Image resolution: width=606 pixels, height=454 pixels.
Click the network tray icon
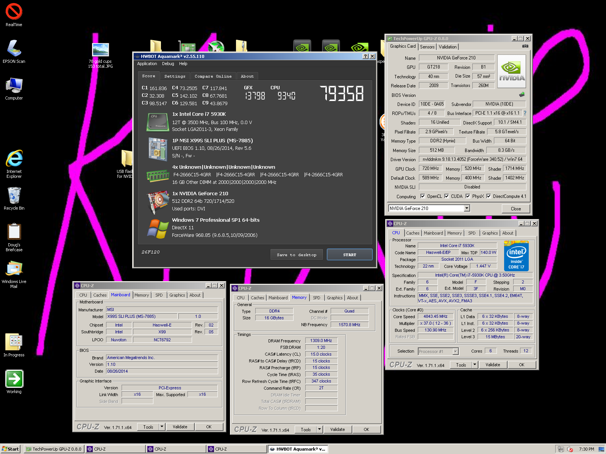pos(561,449)
